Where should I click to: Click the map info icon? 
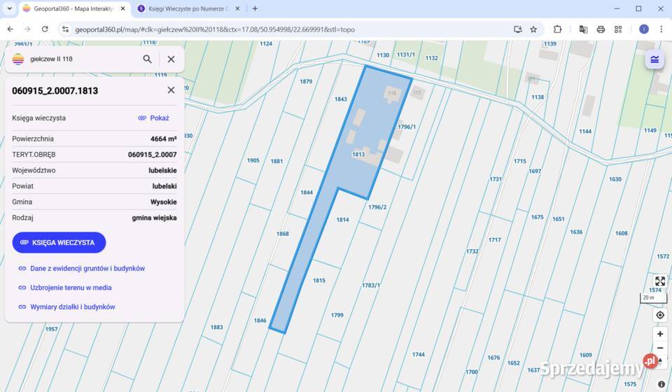[661, 384]
